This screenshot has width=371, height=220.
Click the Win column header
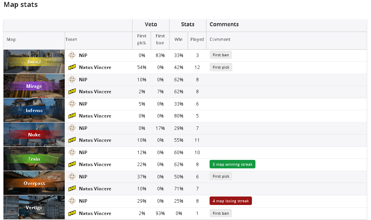178,39
